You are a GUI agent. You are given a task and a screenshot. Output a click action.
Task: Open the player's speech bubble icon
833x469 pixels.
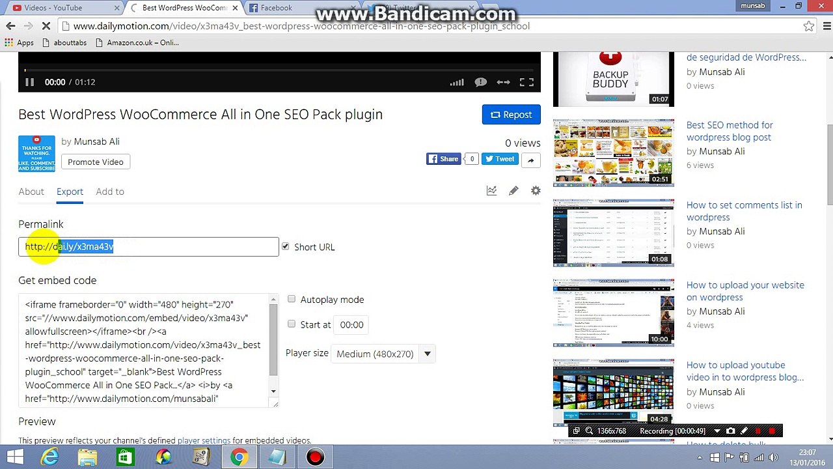480,82
